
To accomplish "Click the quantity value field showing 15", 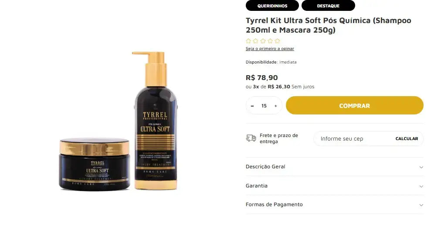I will [264, 106].
